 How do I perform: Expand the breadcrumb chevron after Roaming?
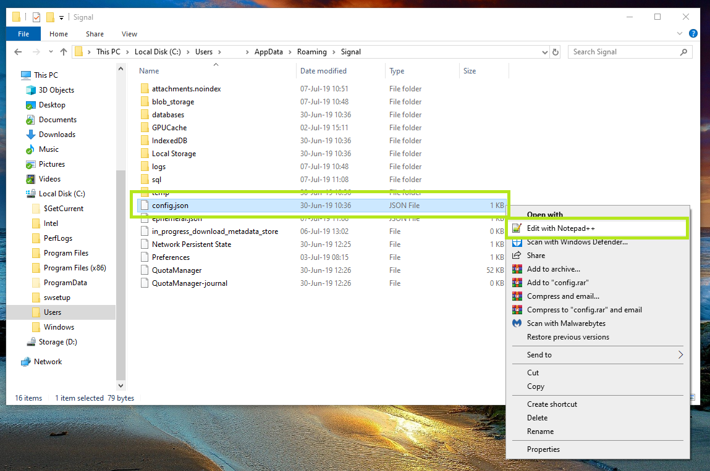coord(334,52)
